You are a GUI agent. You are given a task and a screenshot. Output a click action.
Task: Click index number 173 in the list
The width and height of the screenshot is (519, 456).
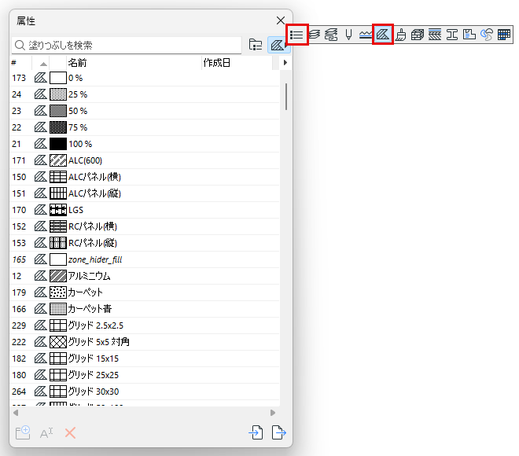[x=19, y=78]
